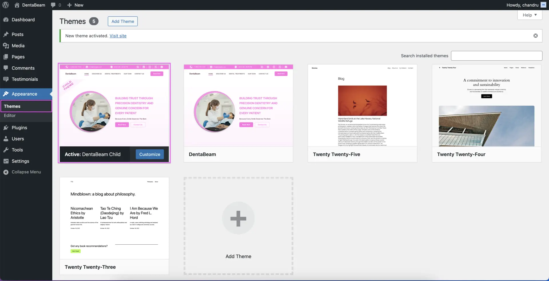
Task: Click the themes count badge showing 5
Action: point(94,21)
